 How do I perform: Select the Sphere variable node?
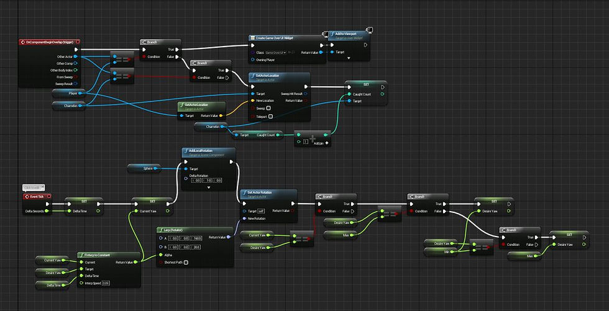pyautogui.click(x=144, y=168)
